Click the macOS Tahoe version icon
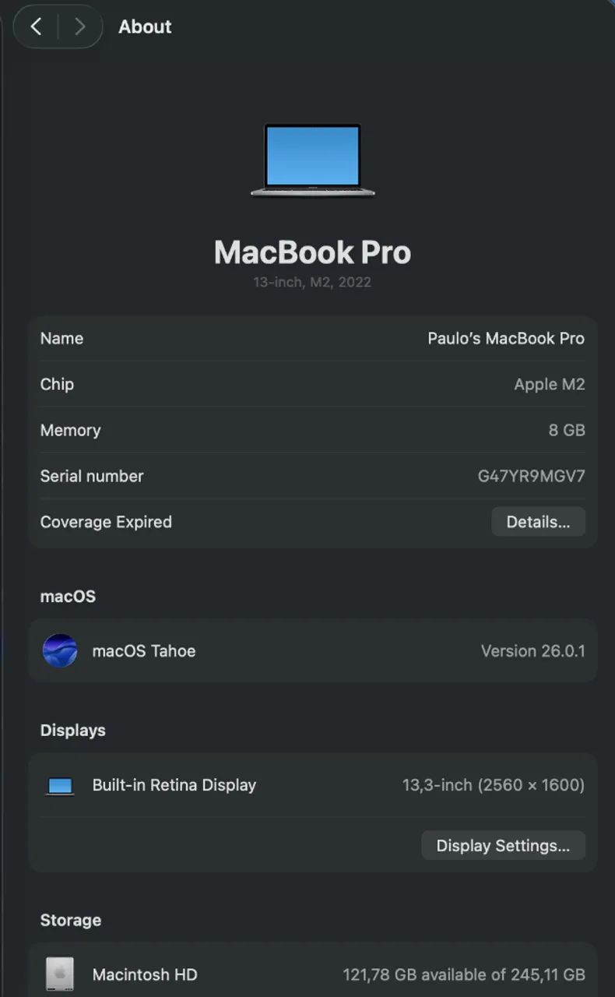This screenshot has height=997, width=615. (x=60, y=651)
